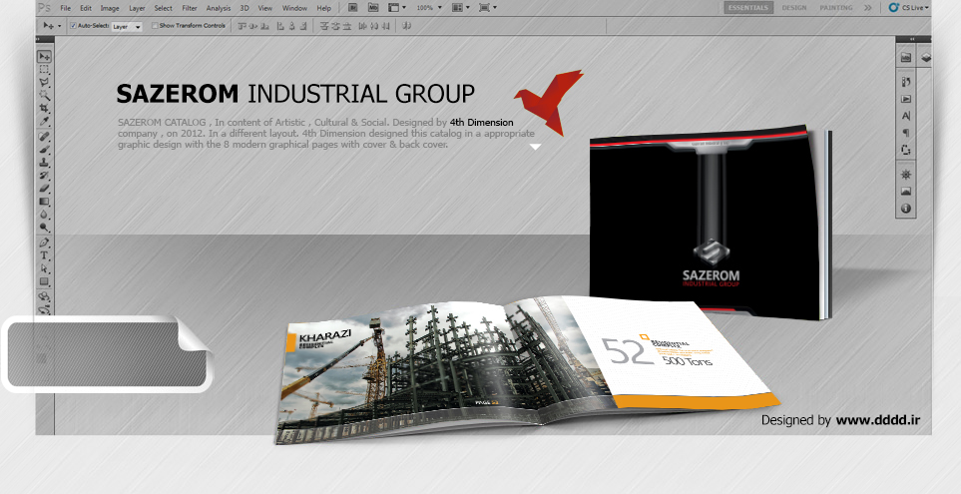Select the Dodge tool
Viewport: 961px width, 494px height.
44,227
